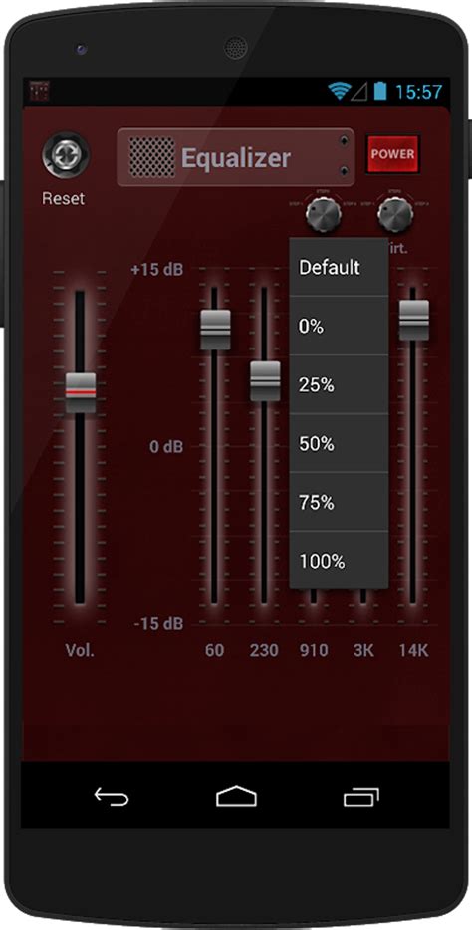This screenshot has width=472, height=930.
Task: Click the 3K frequency label
Action: [x=363, y=650]
